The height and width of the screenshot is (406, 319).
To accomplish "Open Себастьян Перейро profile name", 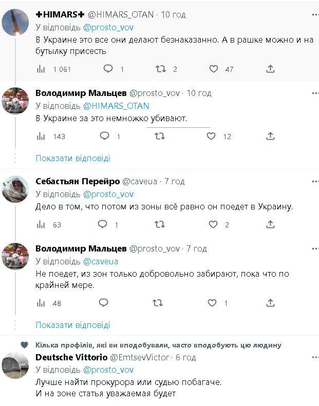I will [x=77, y=181].
